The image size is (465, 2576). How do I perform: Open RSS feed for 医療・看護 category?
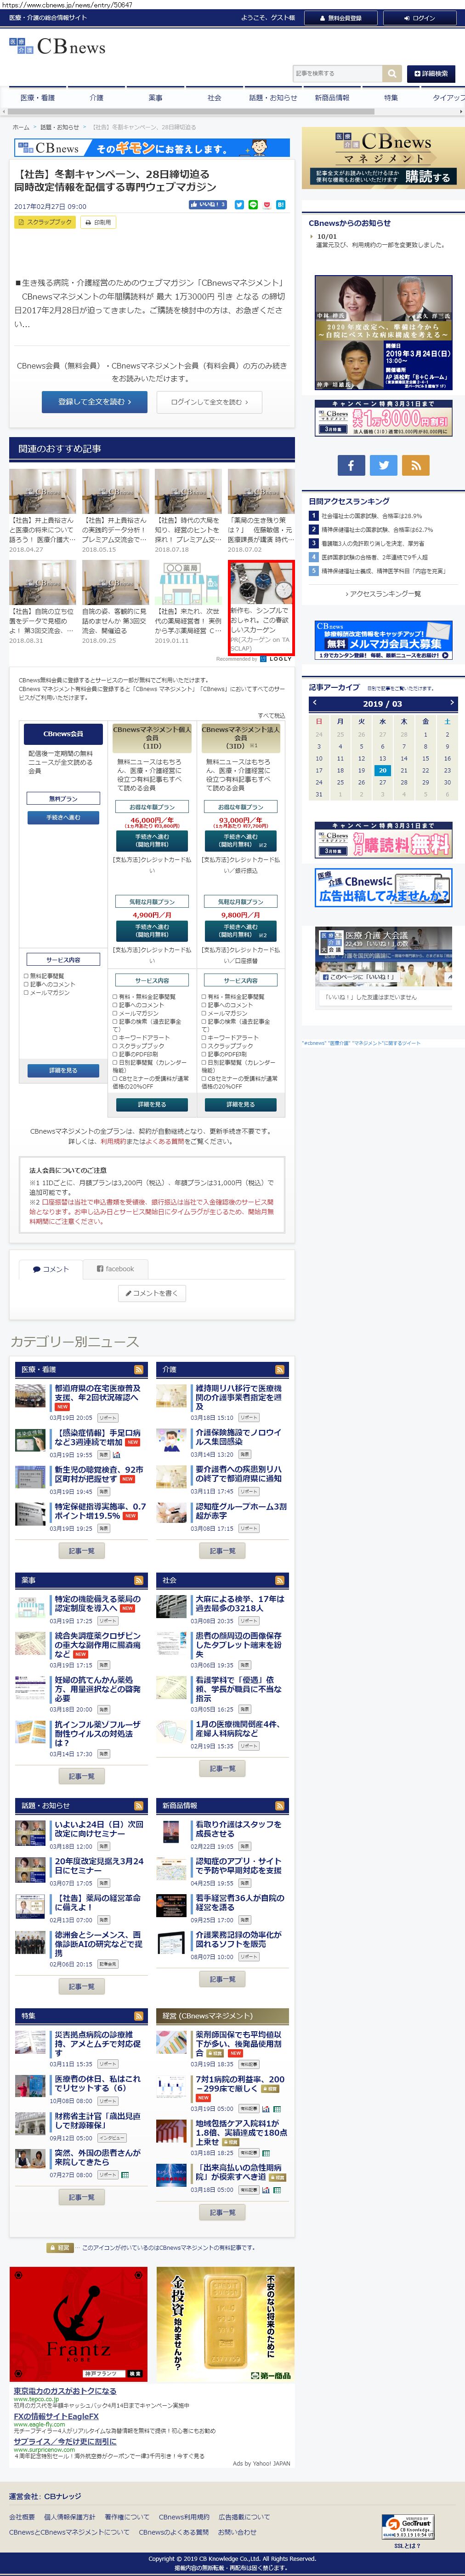(139, 1370)
